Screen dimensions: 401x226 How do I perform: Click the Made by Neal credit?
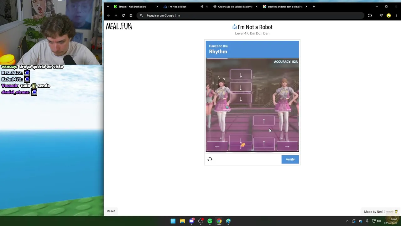381,212
